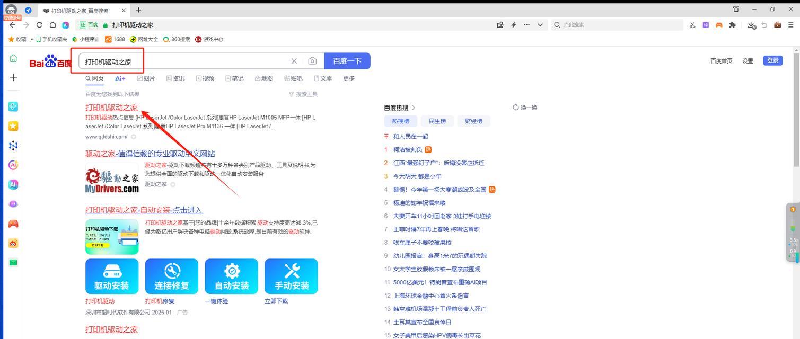
Task: Click the 驱动安装 blue tile
Action: [x=112, y=276]
